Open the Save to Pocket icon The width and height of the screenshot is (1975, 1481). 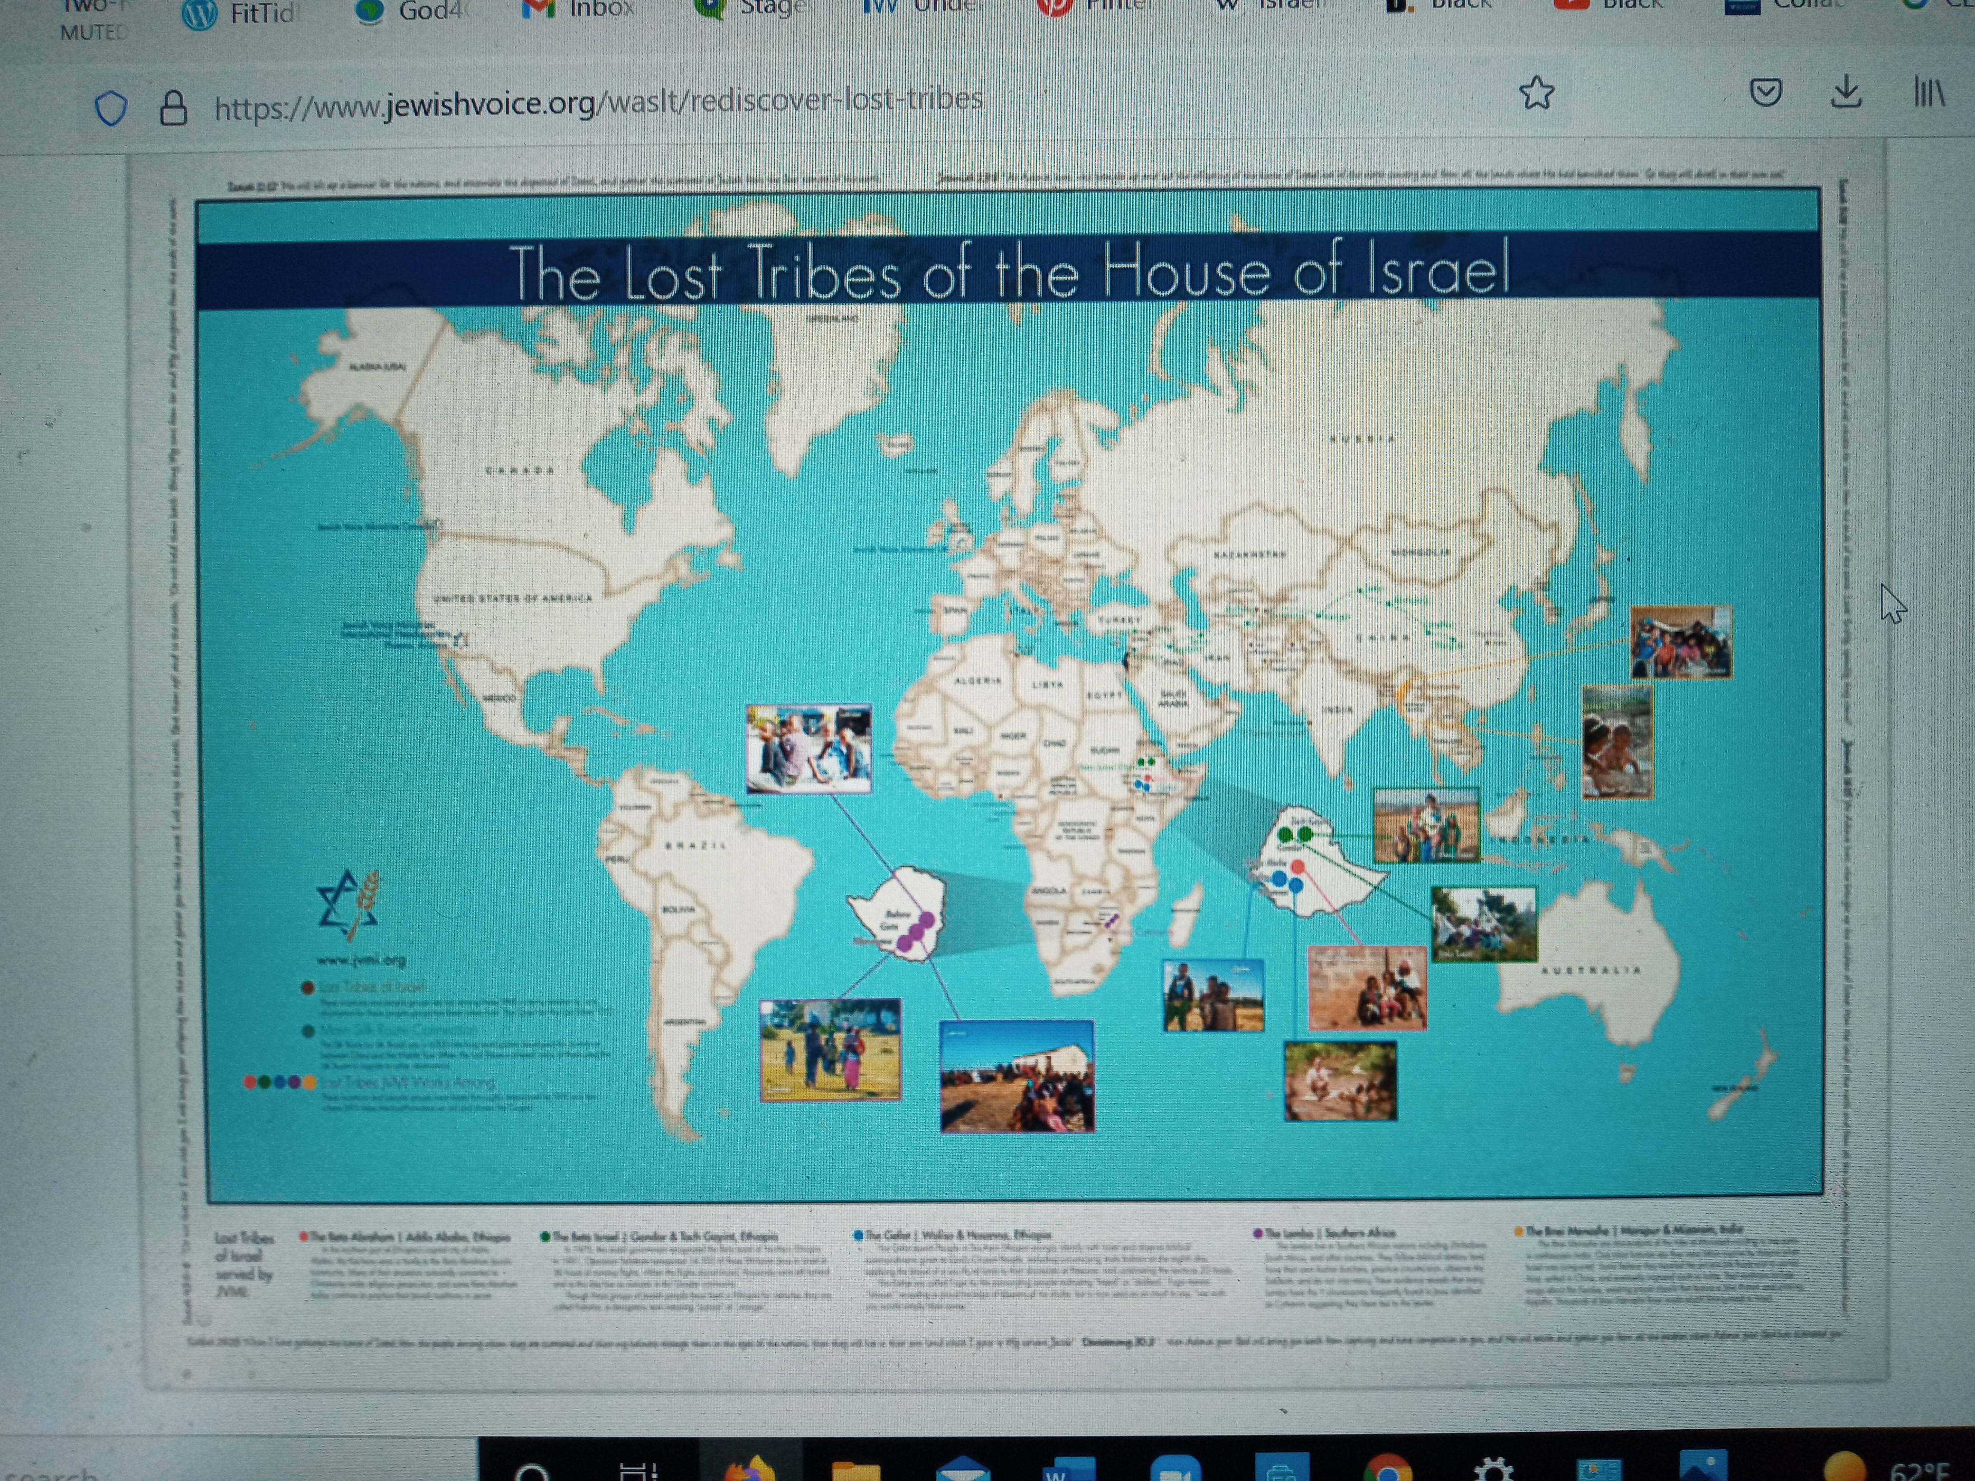[1765, 92]
